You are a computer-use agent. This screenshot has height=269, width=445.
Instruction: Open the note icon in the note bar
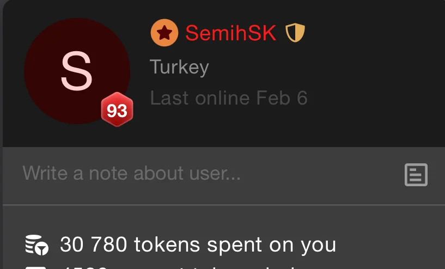coord(416,175)
